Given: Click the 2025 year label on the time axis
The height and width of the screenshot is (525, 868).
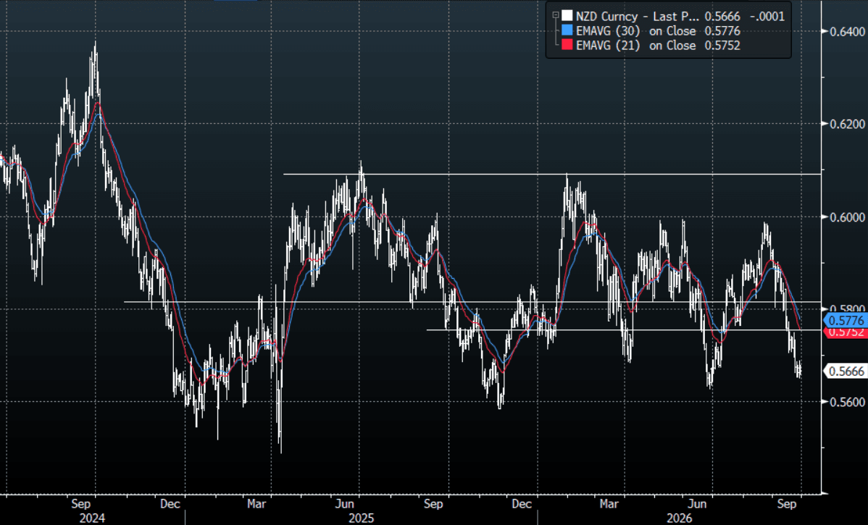Looking at the screenshot, I should coord(361,518).
